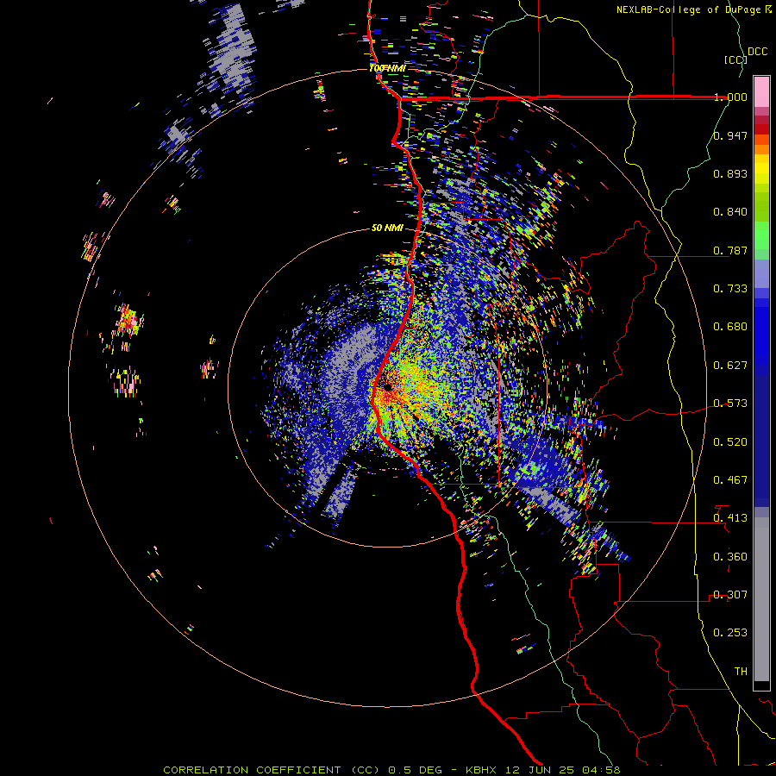
Task: Select the 0.787 scale value
Action: (x=730, y=250)
